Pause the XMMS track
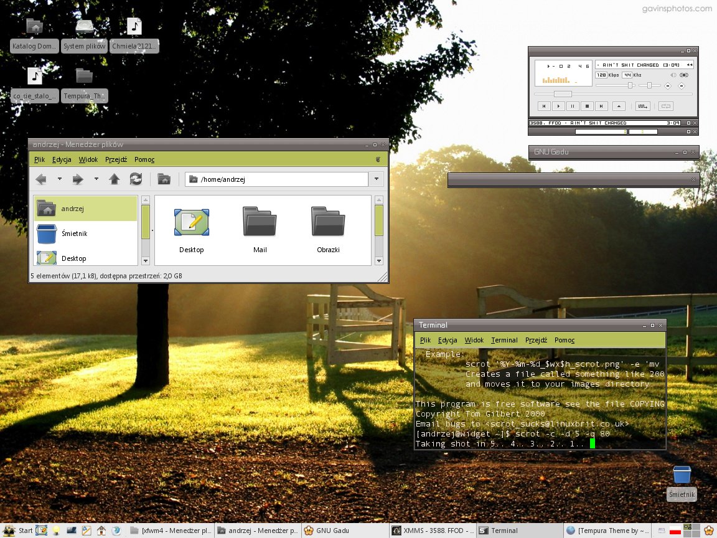Viewport: 717px width, 538px height. click(573, 106)
